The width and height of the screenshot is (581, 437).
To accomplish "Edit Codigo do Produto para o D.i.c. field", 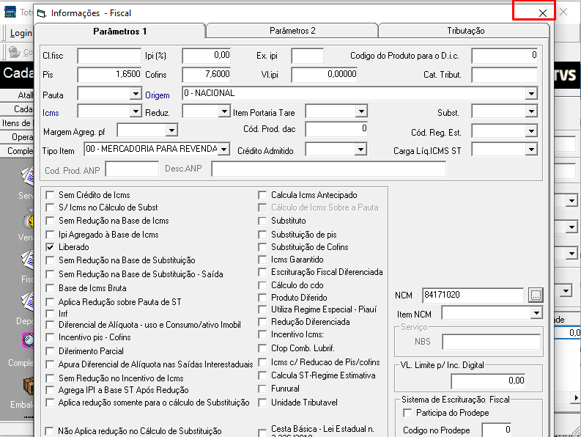I will pos(504,56).
